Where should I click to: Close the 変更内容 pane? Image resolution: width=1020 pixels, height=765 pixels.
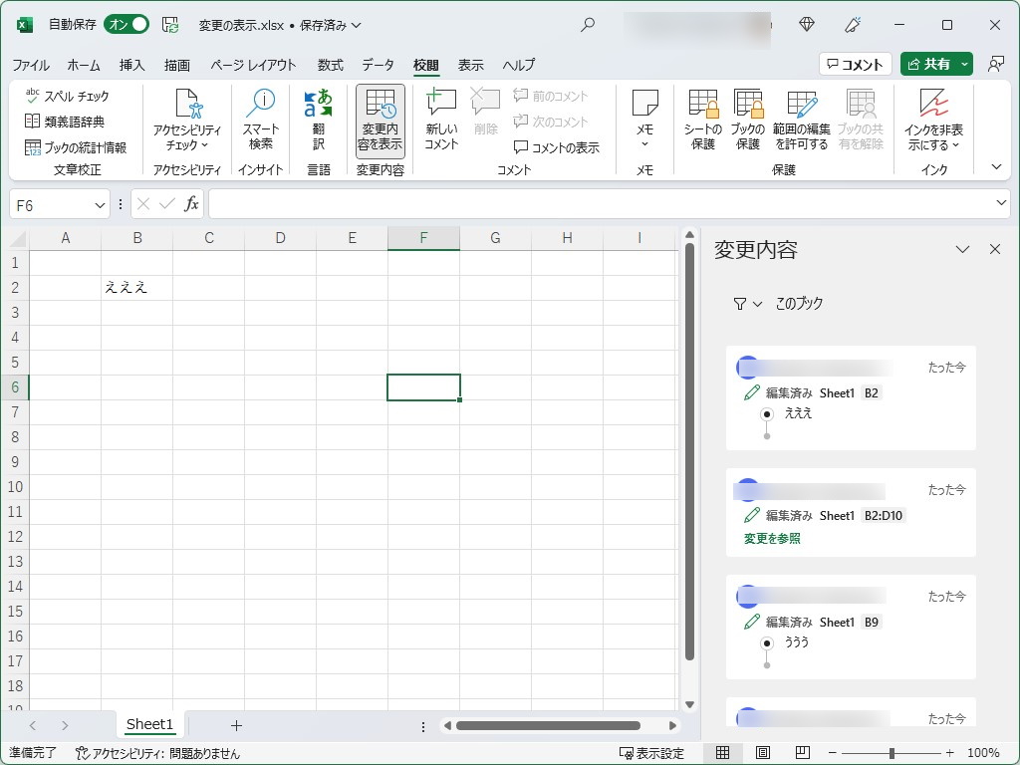(995, 249)
